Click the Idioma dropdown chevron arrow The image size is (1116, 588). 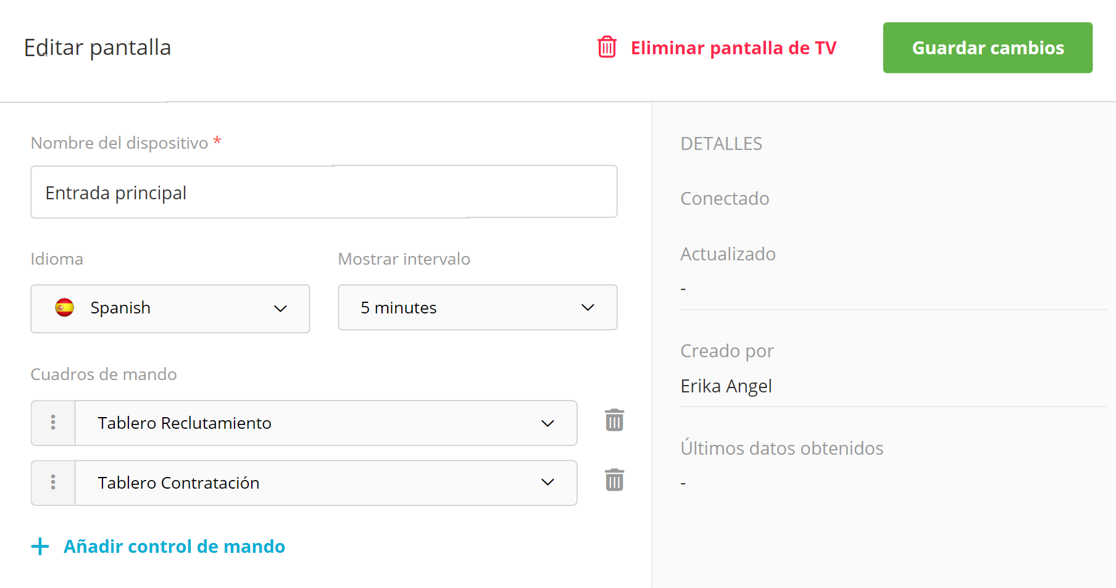pyautogui.click(x=281, y=308)
